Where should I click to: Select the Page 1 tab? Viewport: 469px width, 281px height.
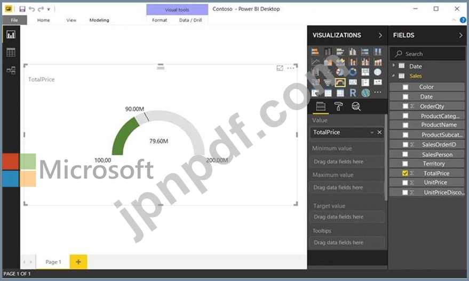53,262
